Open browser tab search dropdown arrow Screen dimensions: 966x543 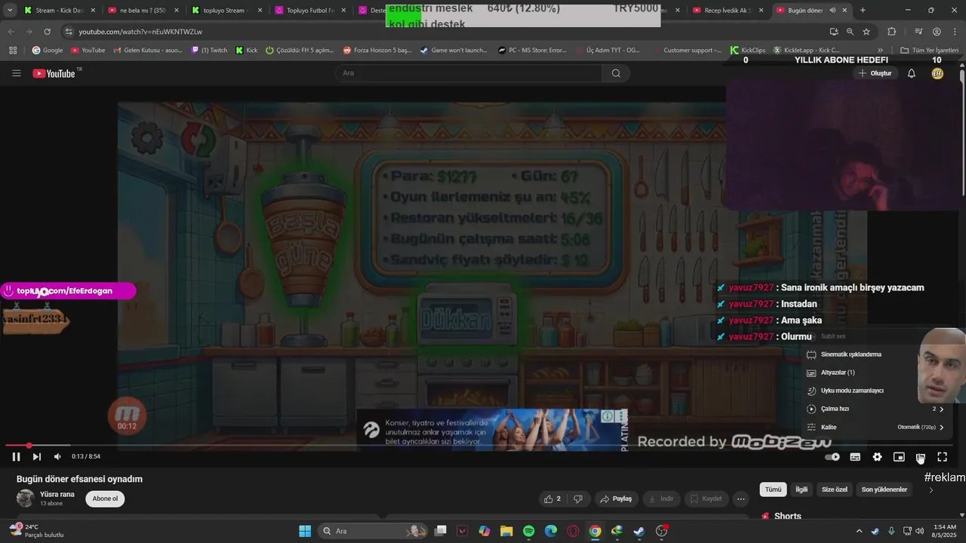coord(10,11)
